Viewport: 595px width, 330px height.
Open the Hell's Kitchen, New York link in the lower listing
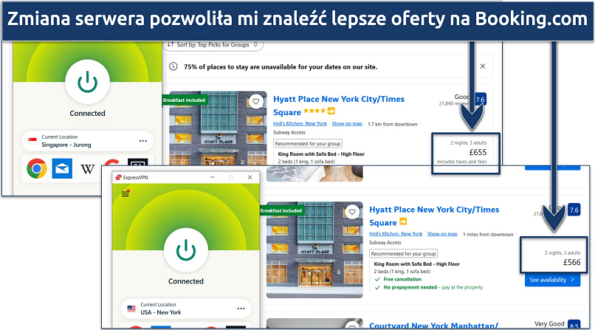pos(396,234)
